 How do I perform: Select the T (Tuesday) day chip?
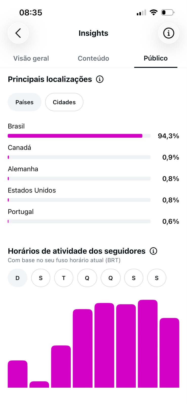click(x=64, y=278)
